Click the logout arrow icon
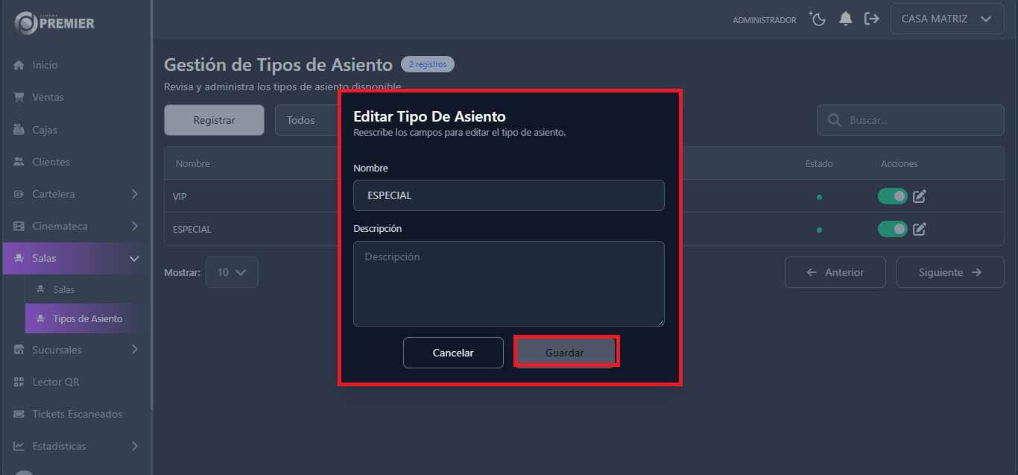The width and height of the screenshot is (1018, 475). 872,19
